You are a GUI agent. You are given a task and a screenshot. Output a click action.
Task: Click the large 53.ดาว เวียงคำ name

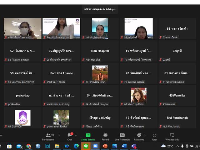point(177,28)
